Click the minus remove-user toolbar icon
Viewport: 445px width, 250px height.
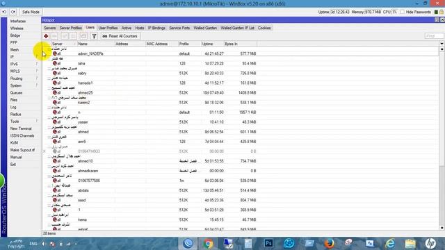coord(54,36)
